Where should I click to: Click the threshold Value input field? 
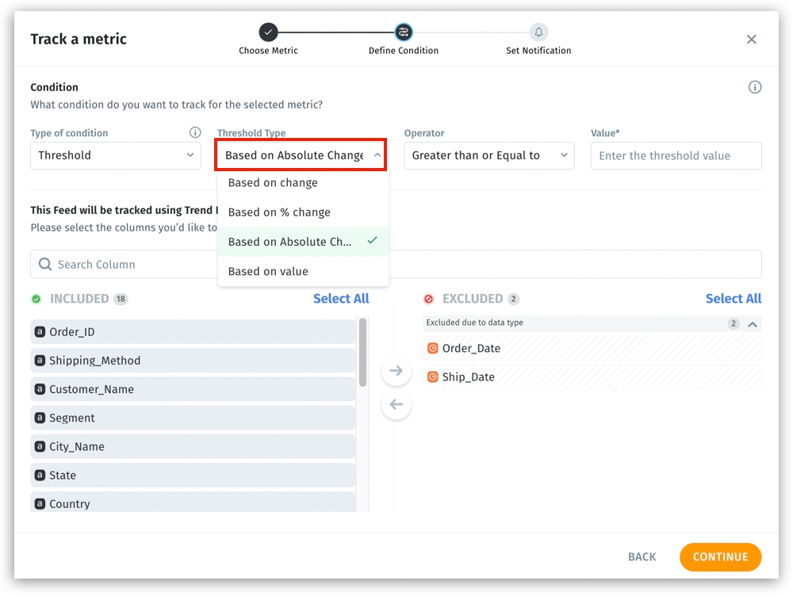(x=676, y=155)
